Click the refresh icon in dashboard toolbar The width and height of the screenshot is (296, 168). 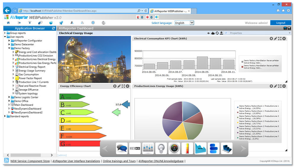[217, 33]
